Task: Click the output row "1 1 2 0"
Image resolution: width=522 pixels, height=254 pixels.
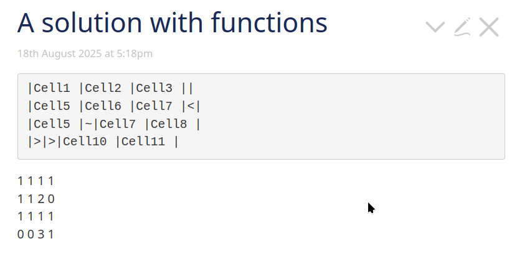Action: [x=36, y=199]
